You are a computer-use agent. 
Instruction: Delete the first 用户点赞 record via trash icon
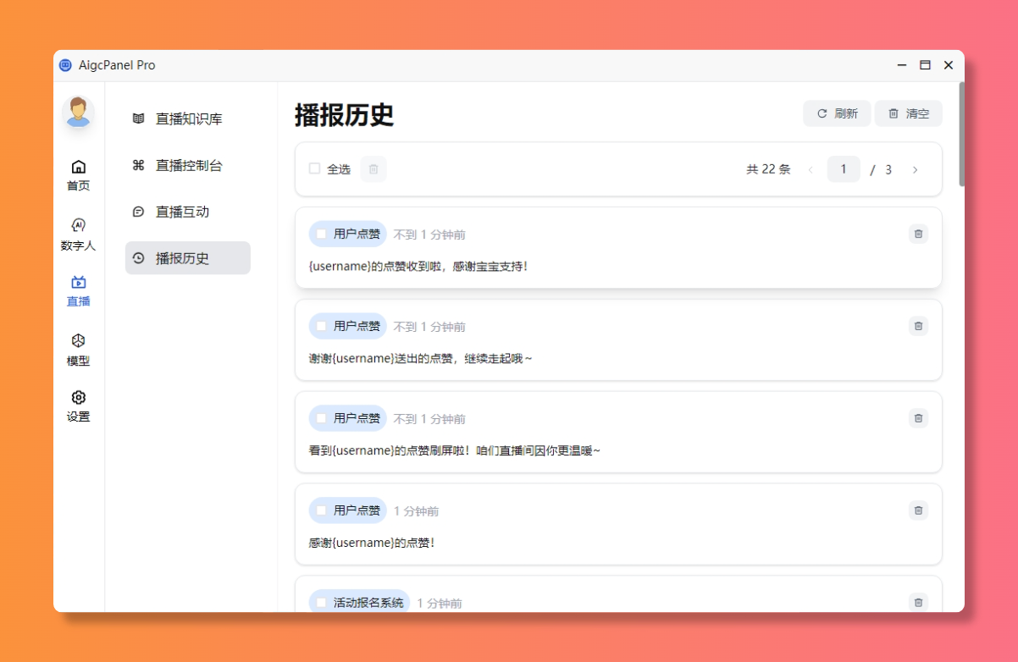pos(918,234)
